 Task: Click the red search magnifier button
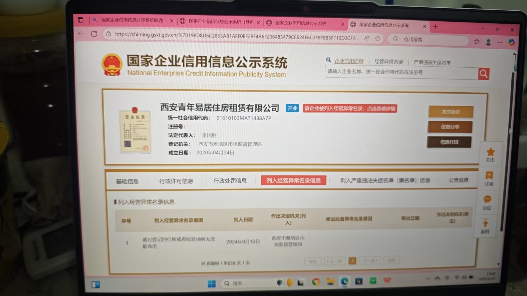point(483,74)
